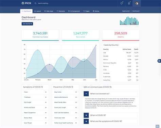Expand the What is COVID-19? question
This screenshot has height=128, width=161.
click(86, 115)
